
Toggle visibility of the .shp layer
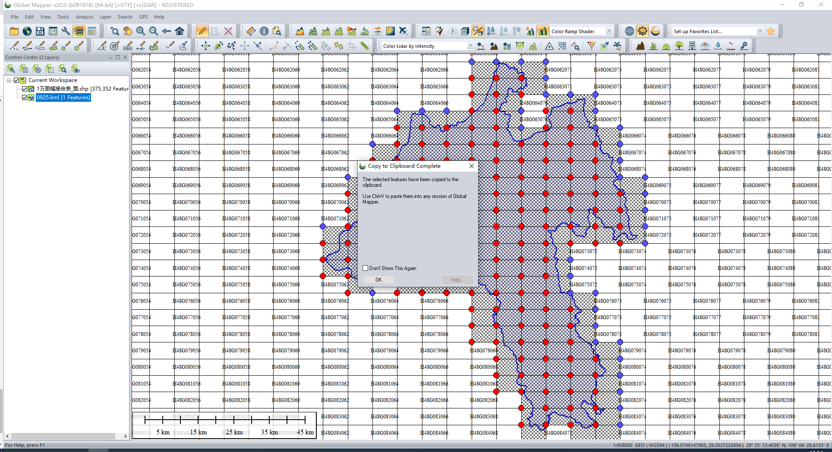pos(25,89)
